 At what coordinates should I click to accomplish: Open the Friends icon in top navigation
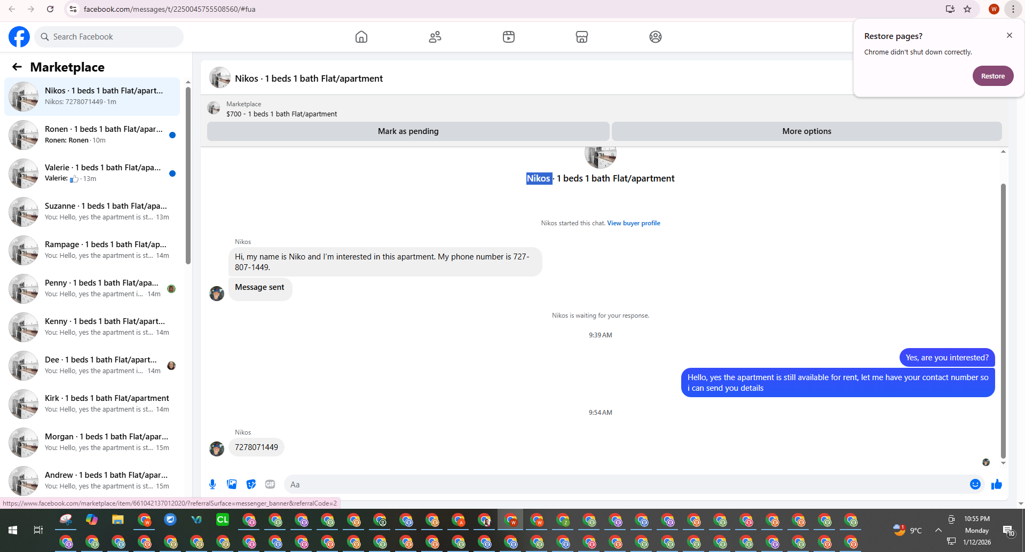point(435,37)
